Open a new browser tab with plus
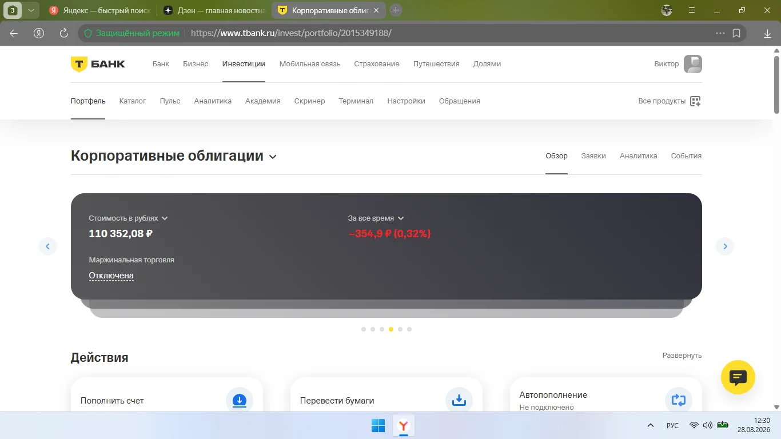The image size is (781, 439). (x=396, y=10)
